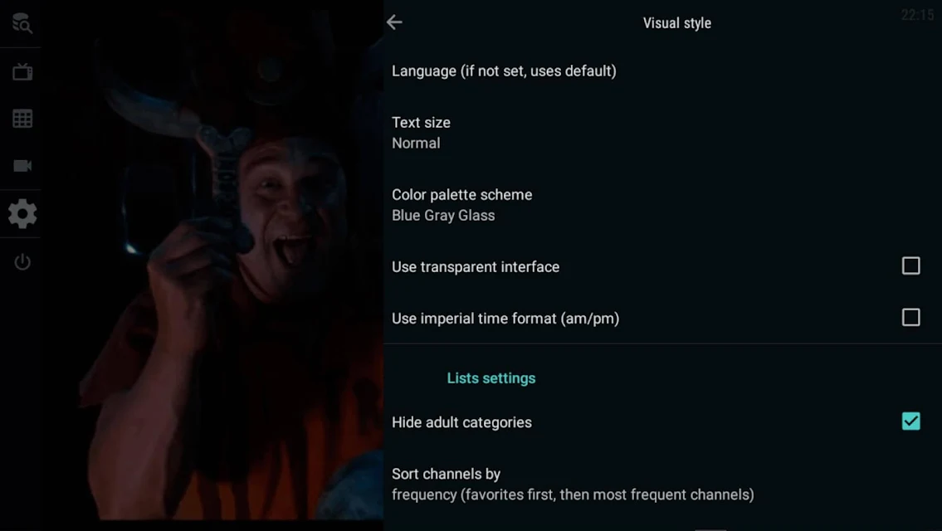942x531 pixels.
Task: Go back using the arrow icon
Action: [x=395, y=22]
